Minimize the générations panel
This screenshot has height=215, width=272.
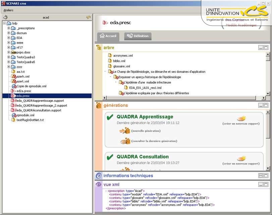point(261,105)
